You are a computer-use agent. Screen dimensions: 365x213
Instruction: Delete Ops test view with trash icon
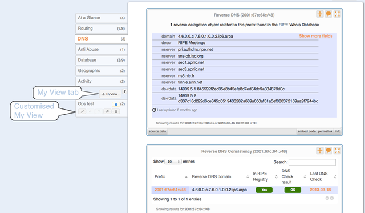pyautogui.click(x=116, y=111)
